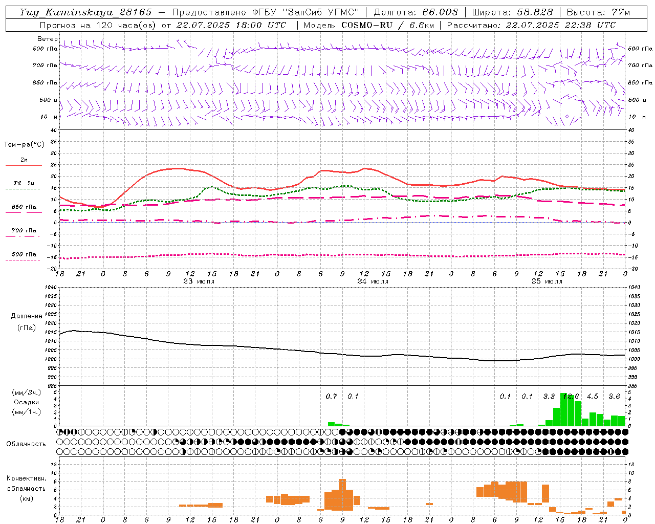Click the elevation text Высота: 77м

coord(598,12)
